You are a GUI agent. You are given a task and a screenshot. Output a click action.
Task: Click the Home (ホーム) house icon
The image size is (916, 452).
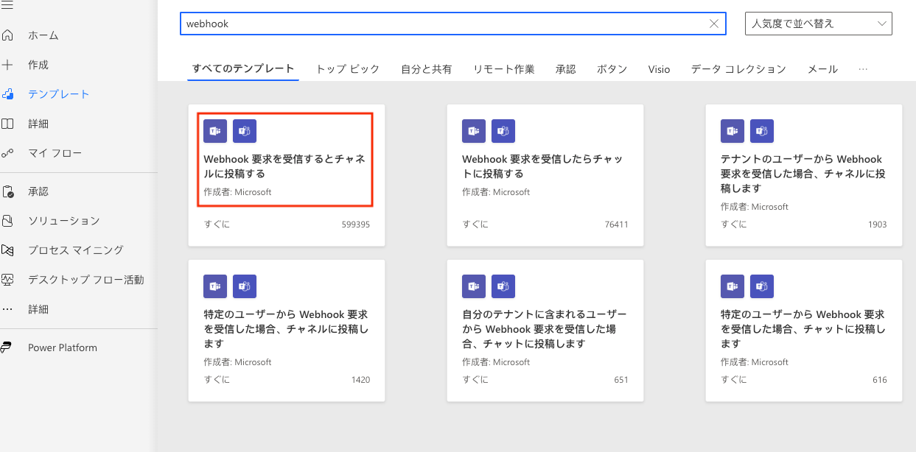coord(7,35)
